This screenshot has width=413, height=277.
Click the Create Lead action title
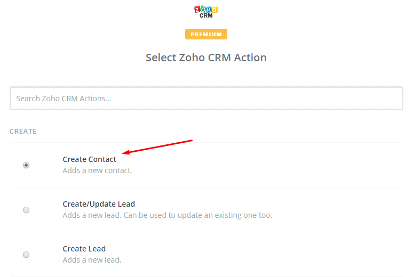[84, 249]
